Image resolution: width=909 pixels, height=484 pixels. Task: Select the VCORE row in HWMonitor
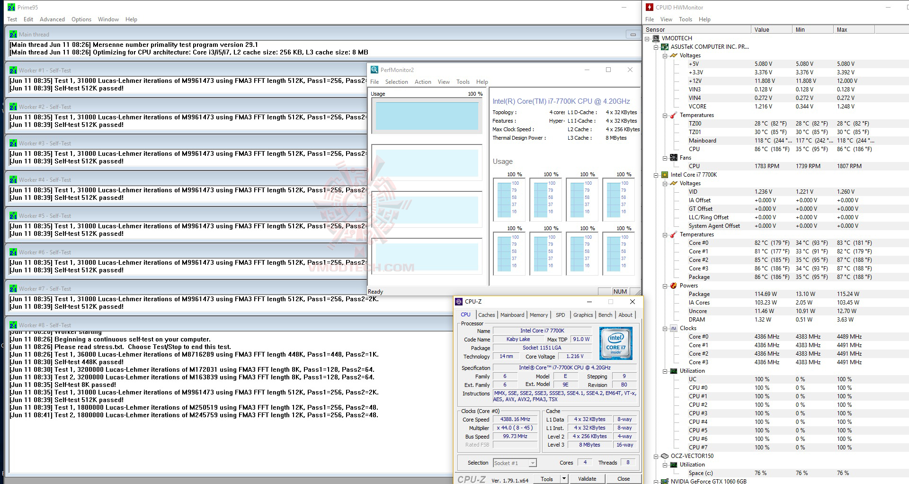[776, 107]
